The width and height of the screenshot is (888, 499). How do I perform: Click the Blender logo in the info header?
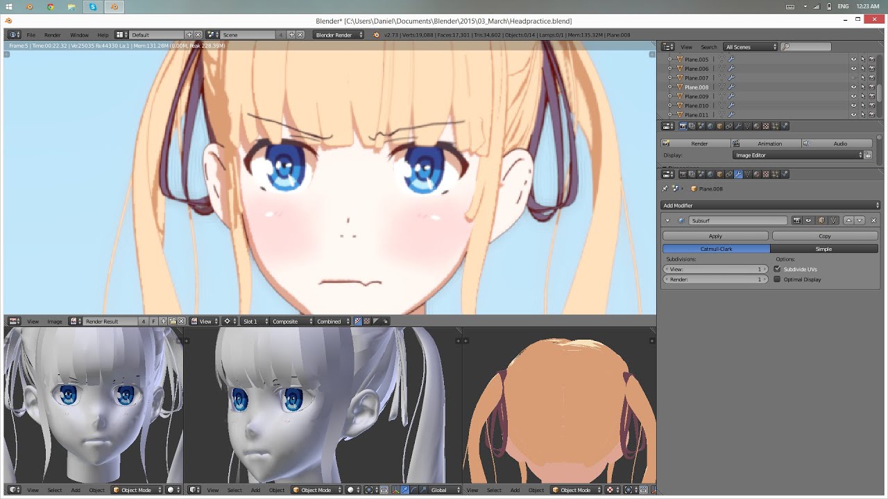376,35
